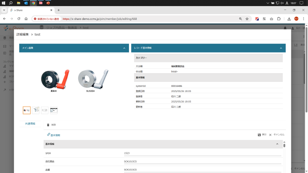
Task: Click the zoom magnifier icon in address bar
Action: point(240,19)
